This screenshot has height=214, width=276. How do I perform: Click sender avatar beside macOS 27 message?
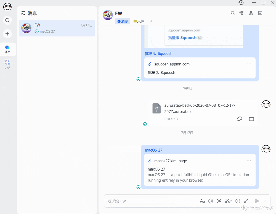click(x=266, y=149)
